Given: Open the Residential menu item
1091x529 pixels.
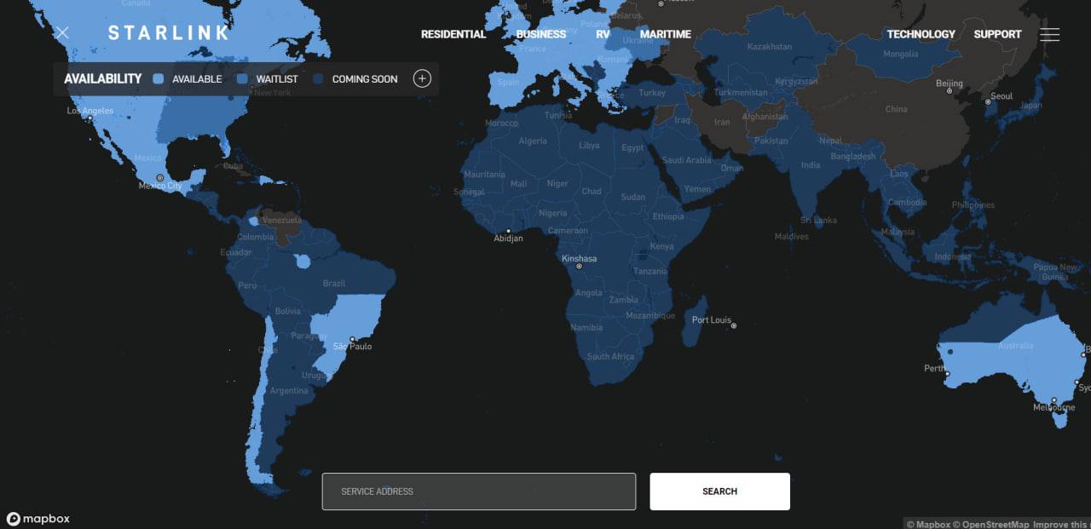Looking at the screenshot, I should click(453, 34).
